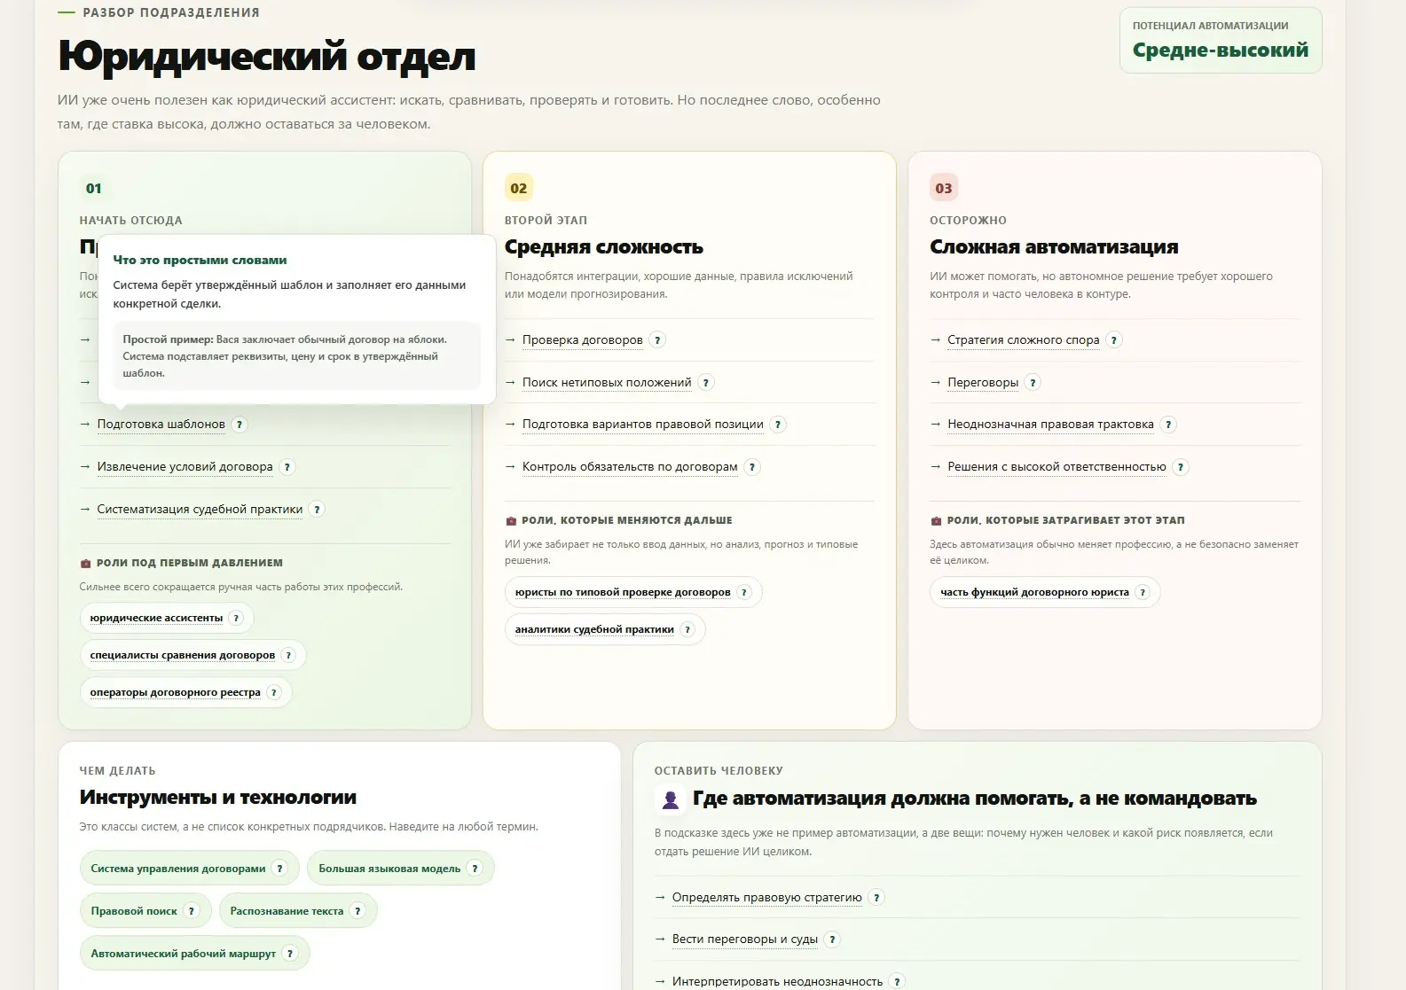
Task: Select the Подготовка шаблонов item
Action: tap(161, 425)
